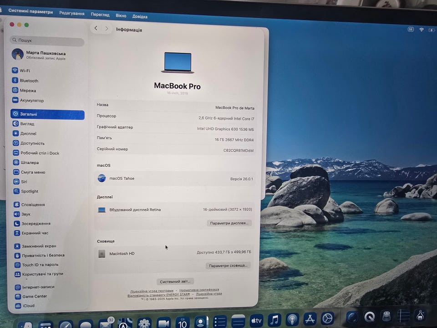This screenshot has width=437, height=328.
Task: Open the Редагування menu
Action: point(72,13)
